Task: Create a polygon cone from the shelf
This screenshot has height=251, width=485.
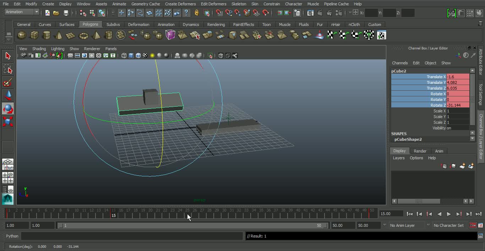Action: 59,35
